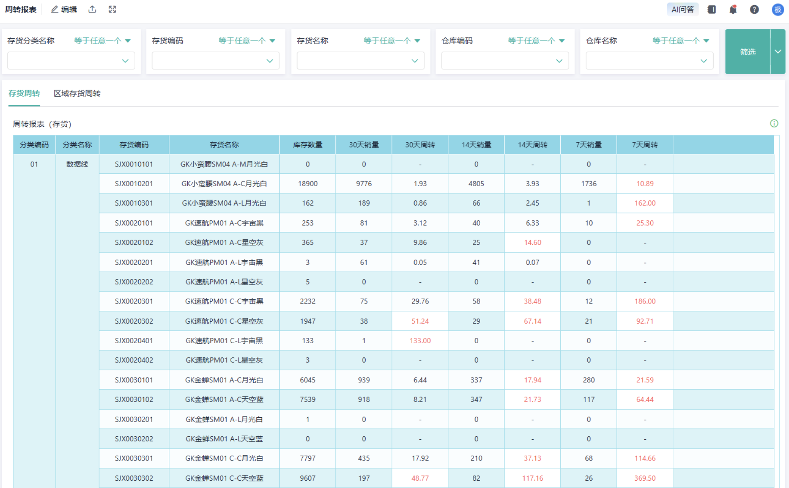The width and height of the screenshot is (789, 488).
Task: Click the 库存数量 column header
Action: click(308, 145)
